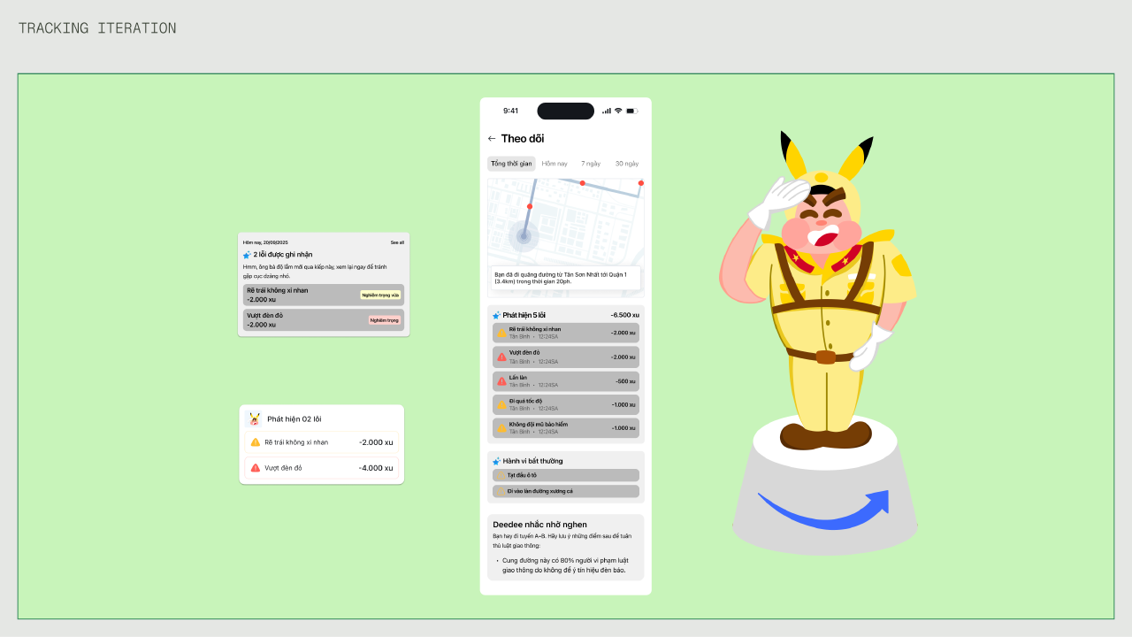Image resolution: width=1132 pixels, height=637 pixels.
Task: Click the red warning icon on the Lấn làn row
Action: pyautogui.click(x=501, y=380)
